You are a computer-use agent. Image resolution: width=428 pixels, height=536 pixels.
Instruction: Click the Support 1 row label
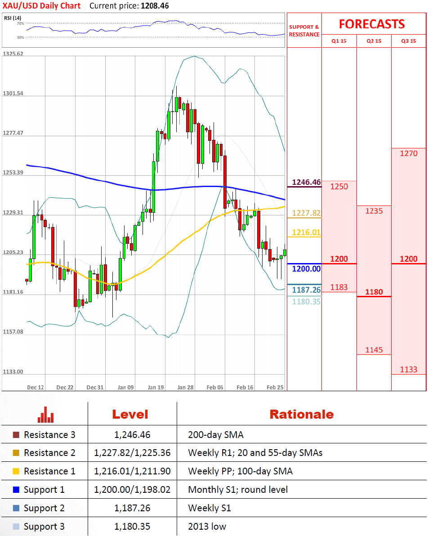[44, 490]
